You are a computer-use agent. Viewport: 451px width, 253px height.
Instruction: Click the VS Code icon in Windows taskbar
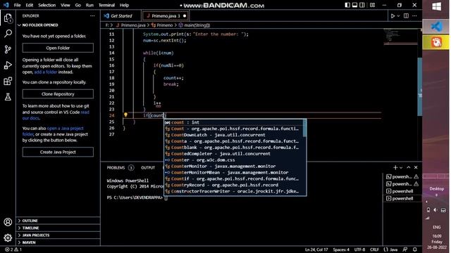coord(437,27)
